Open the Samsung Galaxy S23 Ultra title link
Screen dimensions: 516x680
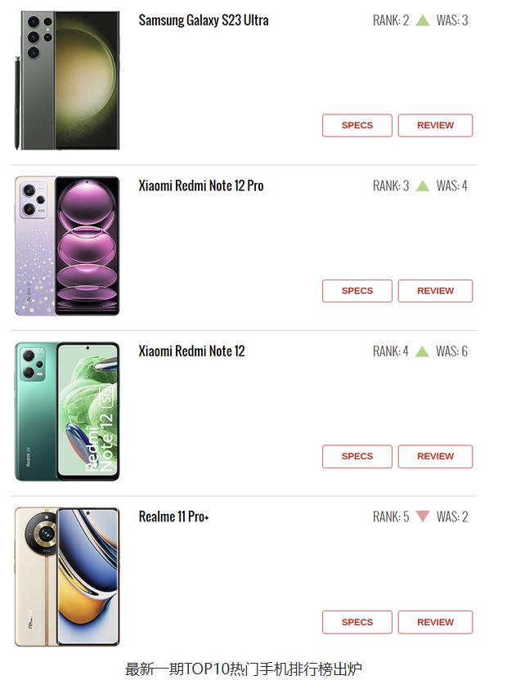(x=204, y=20)
